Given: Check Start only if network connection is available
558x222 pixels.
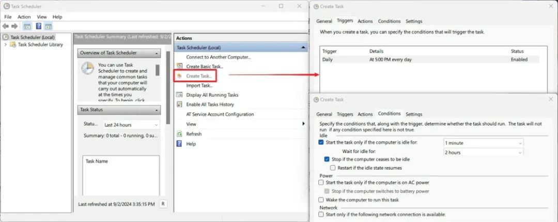Looking at the screenshot, I should (321, 215).
